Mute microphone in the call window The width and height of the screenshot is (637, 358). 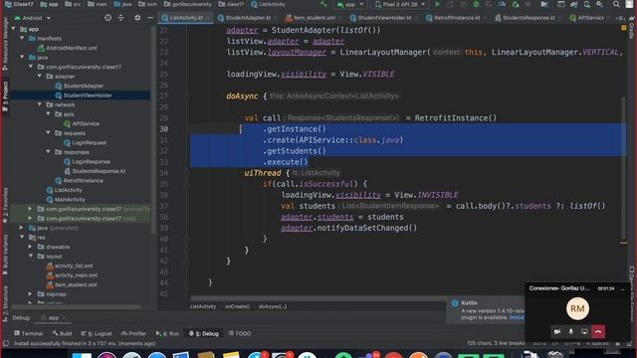click(570, 331)
